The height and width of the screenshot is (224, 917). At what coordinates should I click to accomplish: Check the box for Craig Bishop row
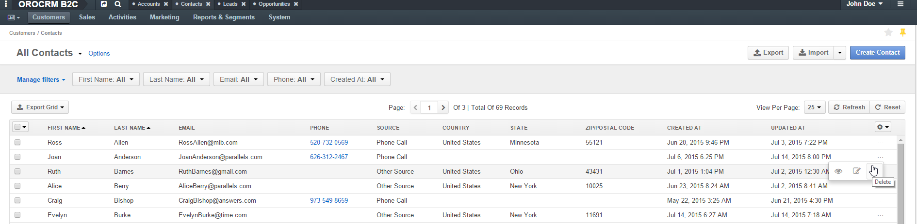pos(17,200)
